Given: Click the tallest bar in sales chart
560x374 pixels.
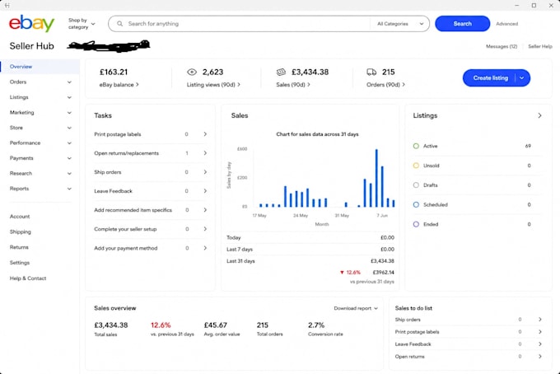Looking at the screenshot, I should click(x=376, y=178).
